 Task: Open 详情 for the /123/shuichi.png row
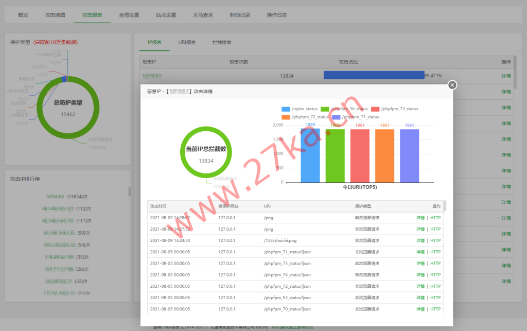(420, 240)
